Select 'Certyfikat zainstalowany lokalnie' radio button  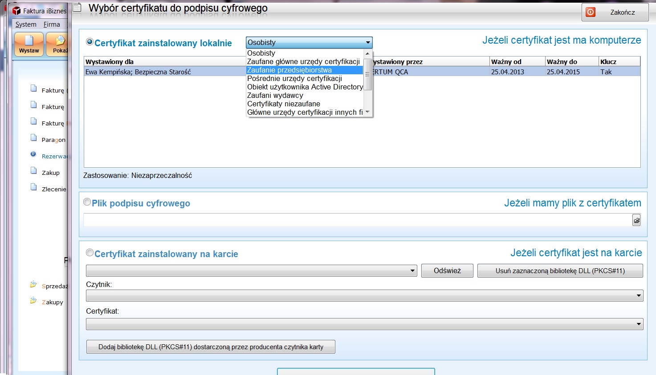click(90, 42)
